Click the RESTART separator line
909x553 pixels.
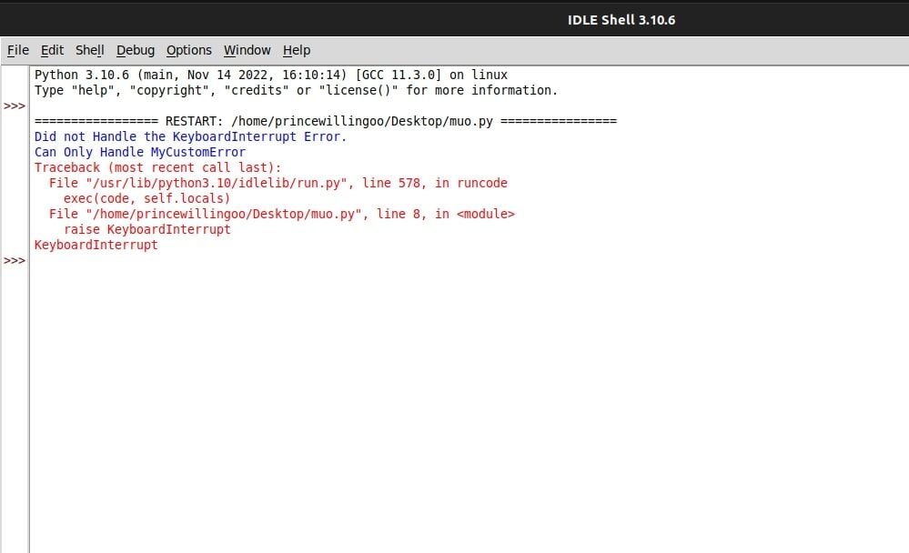(x=326, y=120)
